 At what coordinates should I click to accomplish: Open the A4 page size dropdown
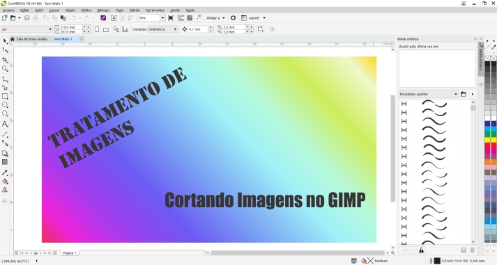pyautogui.click(x=49, y=29)
